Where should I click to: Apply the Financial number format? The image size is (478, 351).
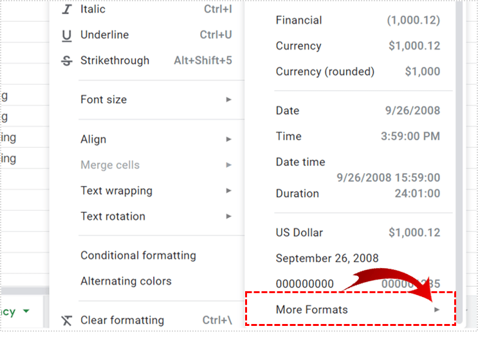click(x=357, y=21)
